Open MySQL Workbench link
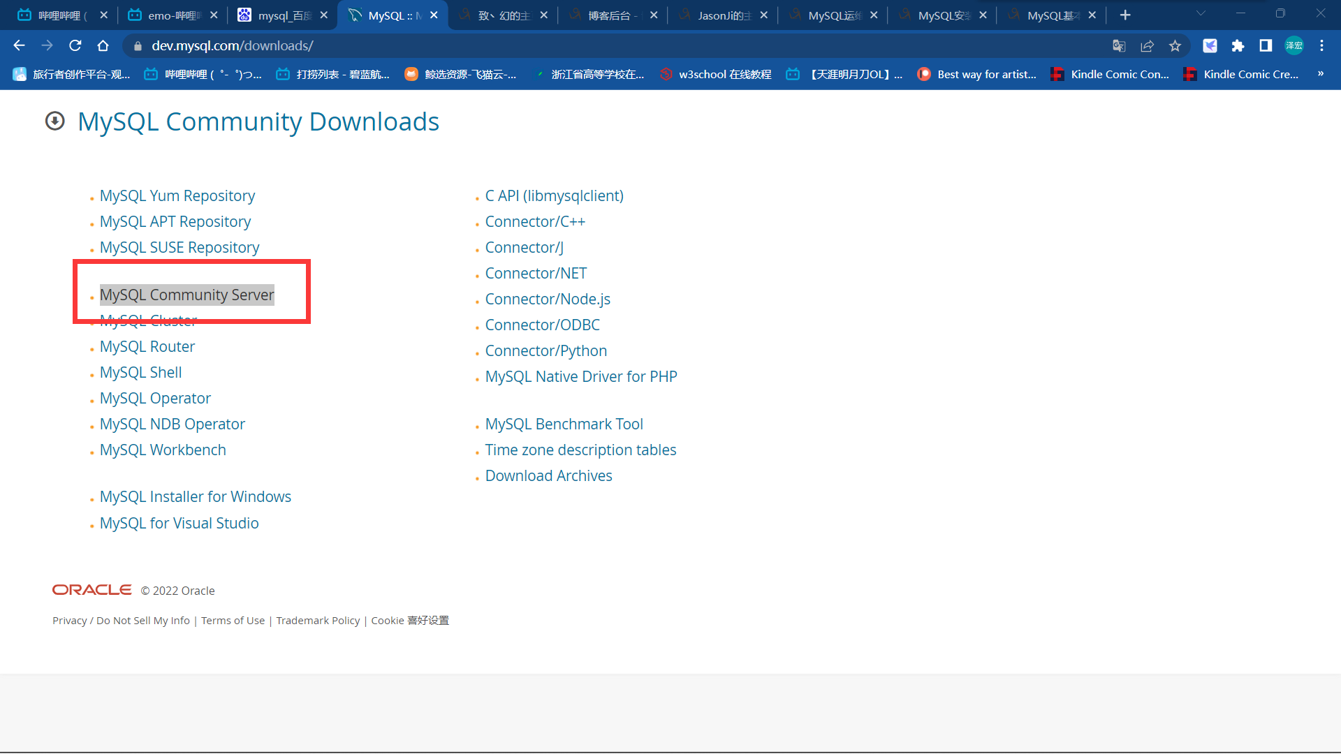 click(163, 450)
